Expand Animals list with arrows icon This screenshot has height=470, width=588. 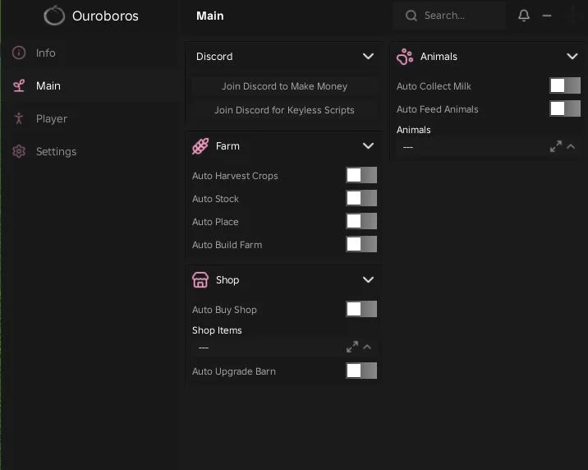click(556, 146)
